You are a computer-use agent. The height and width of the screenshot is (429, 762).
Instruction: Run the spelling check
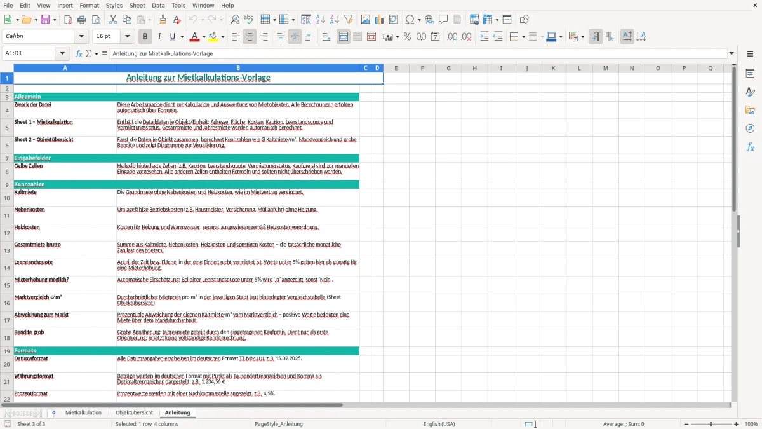tap(249, 20)
